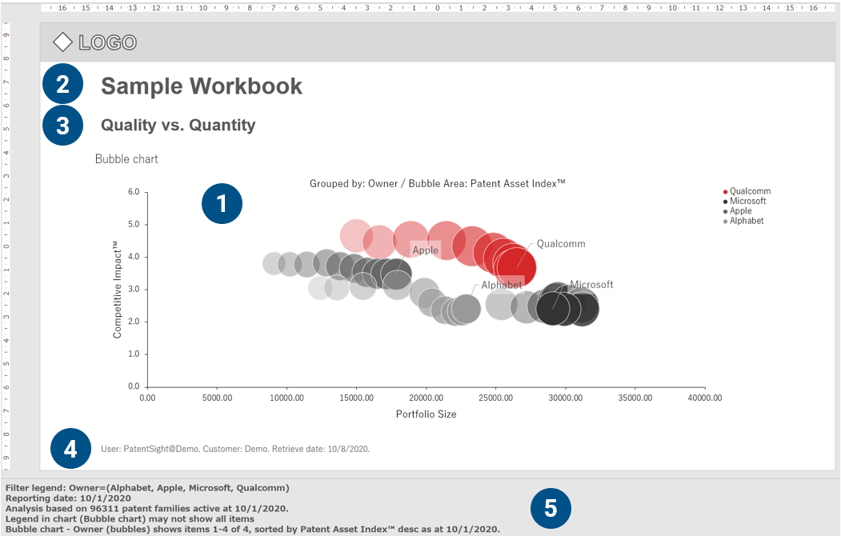Click the 40000.00 x-axis tick label
Image resolution: width=841 pixels, height=536 pixels.
pyautogui.click(x=705, y=398)
